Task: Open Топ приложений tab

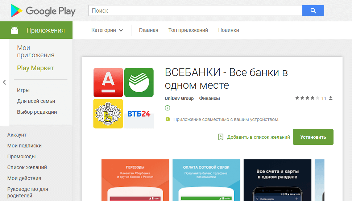Action: [188, 30]
